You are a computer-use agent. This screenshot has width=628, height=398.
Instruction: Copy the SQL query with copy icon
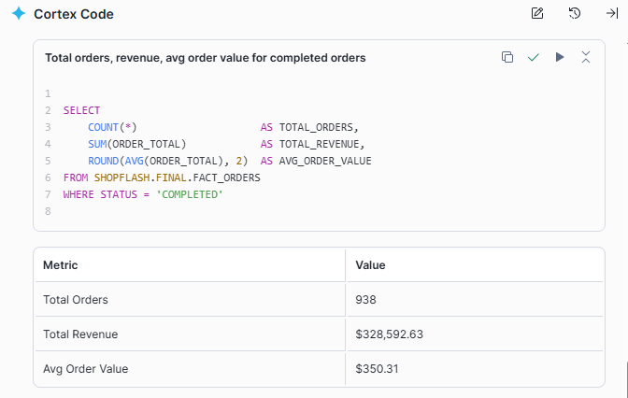pos(507,57)
